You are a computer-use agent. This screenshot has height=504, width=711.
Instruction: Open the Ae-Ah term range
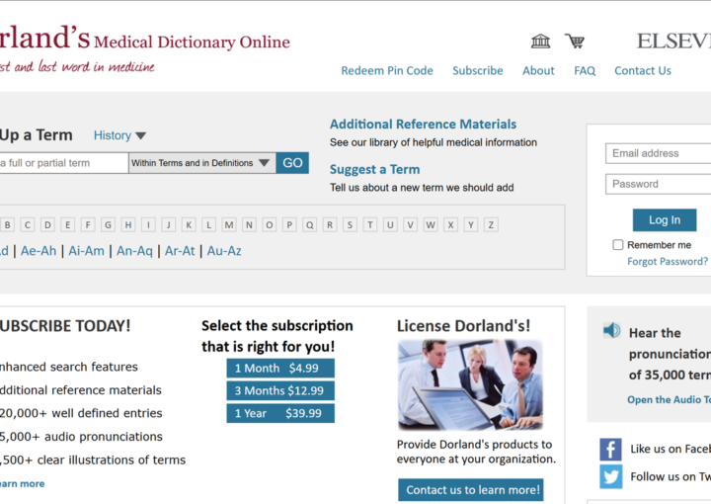[x=39, y=251]
